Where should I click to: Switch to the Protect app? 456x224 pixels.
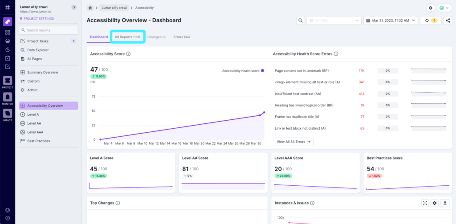[x=8, y=82]
